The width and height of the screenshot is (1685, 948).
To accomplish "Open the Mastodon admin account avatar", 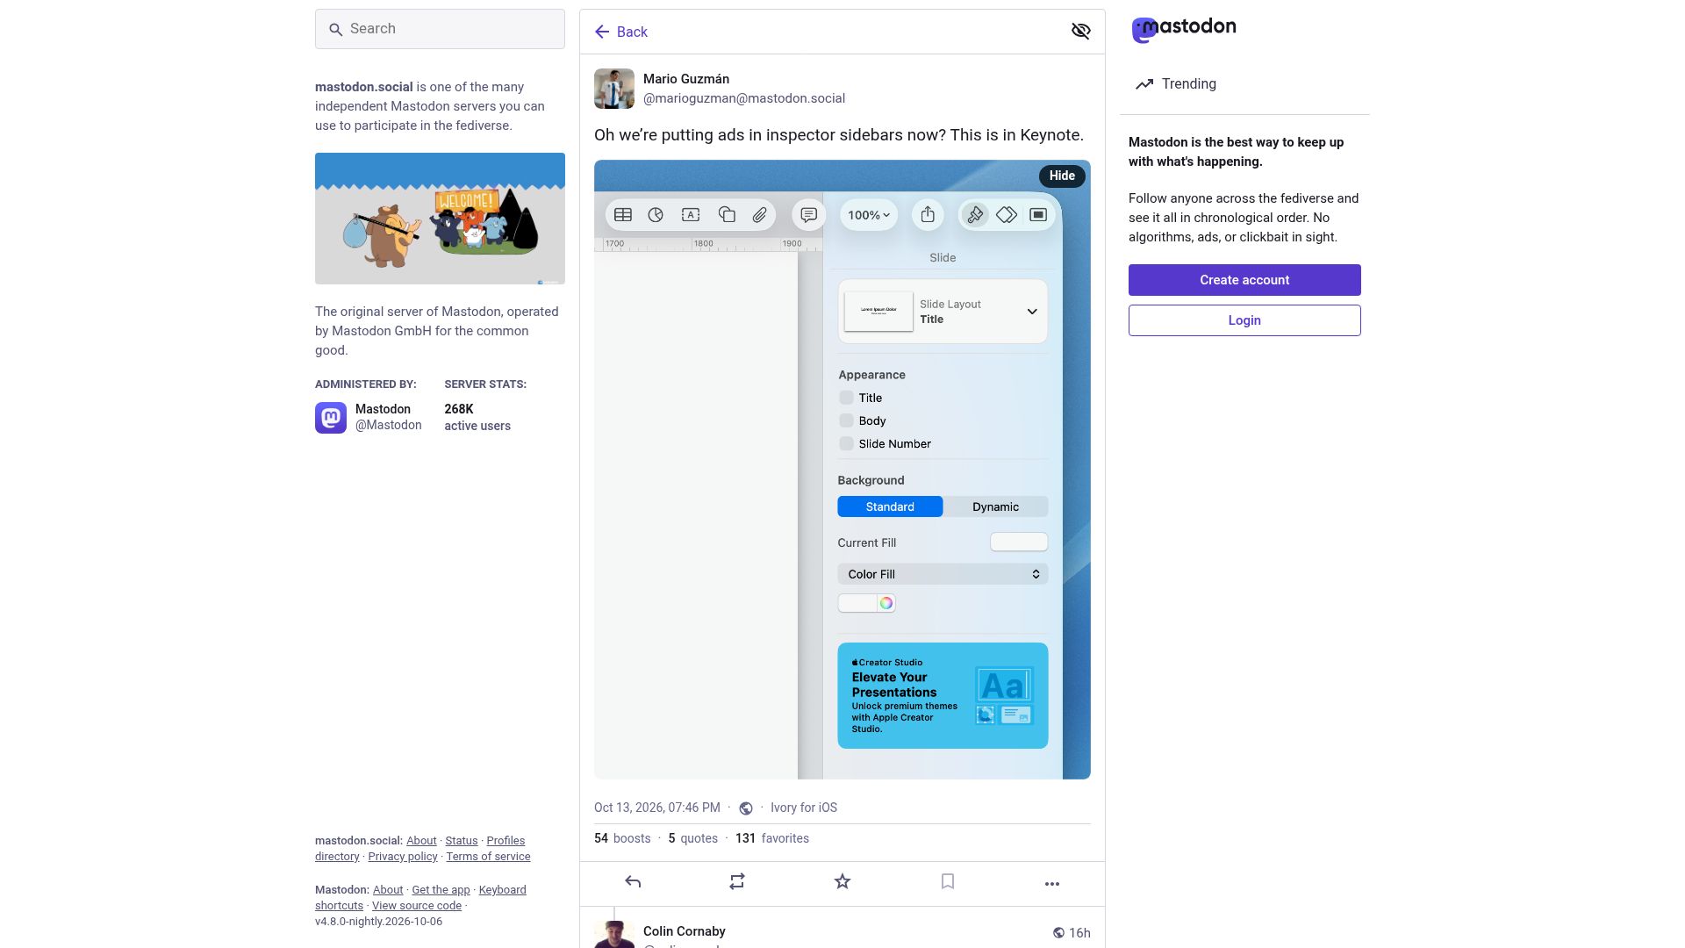I will coord(331,418).
